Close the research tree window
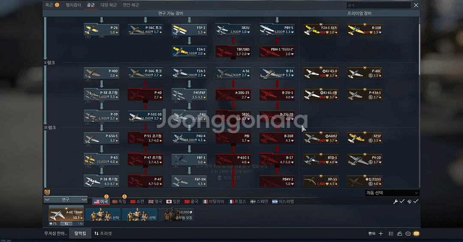The image size is (463, 242). 416,5
